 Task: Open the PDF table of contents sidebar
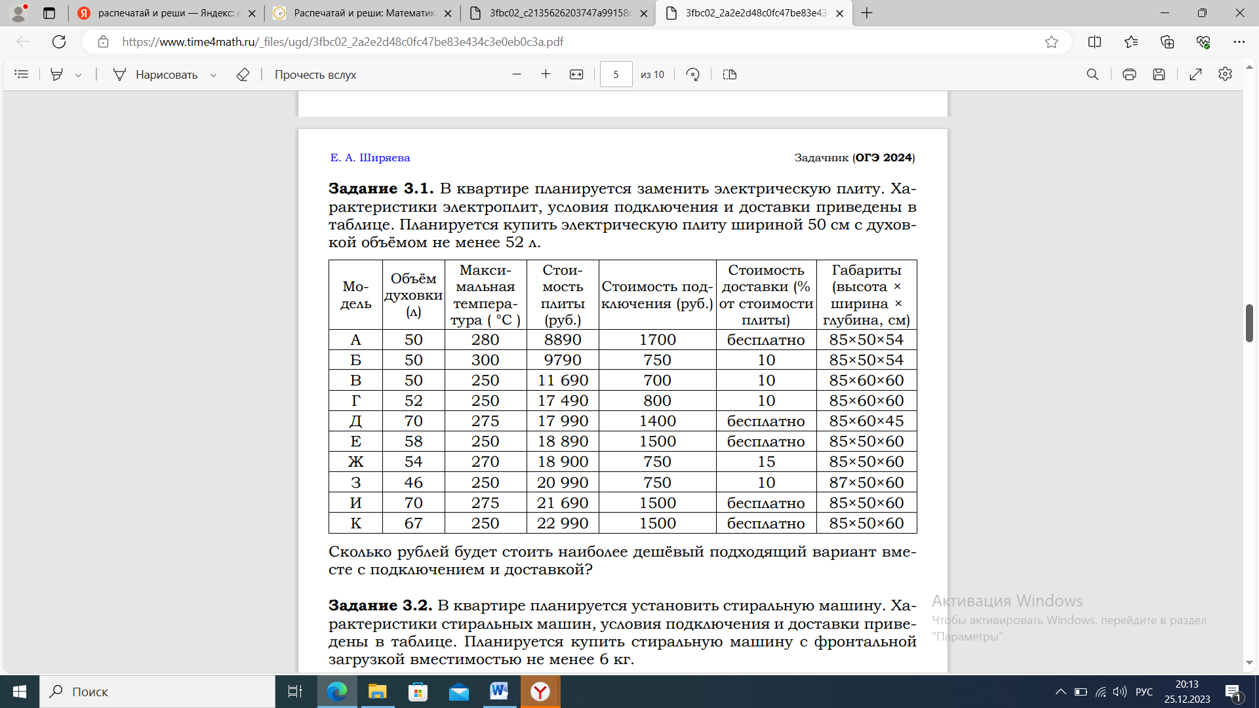22,75
